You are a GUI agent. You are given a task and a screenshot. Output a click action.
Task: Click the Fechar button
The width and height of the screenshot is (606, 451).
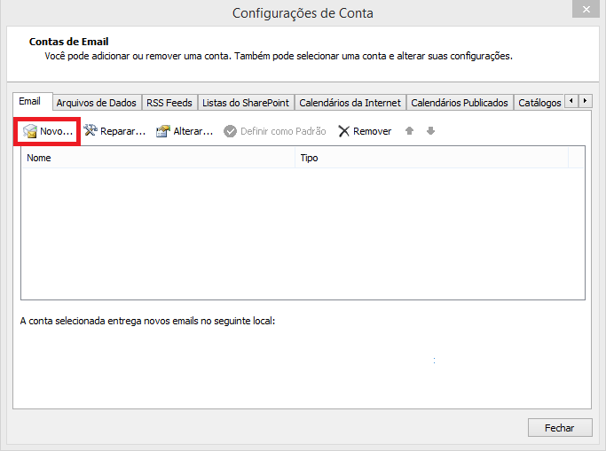pyautogui.click(x=559, y=427)
